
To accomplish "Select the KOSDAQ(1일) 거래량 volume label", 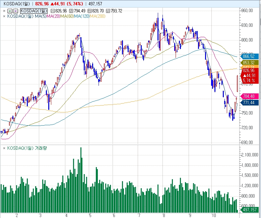I will pyautogui.click(x=27, y=148).
